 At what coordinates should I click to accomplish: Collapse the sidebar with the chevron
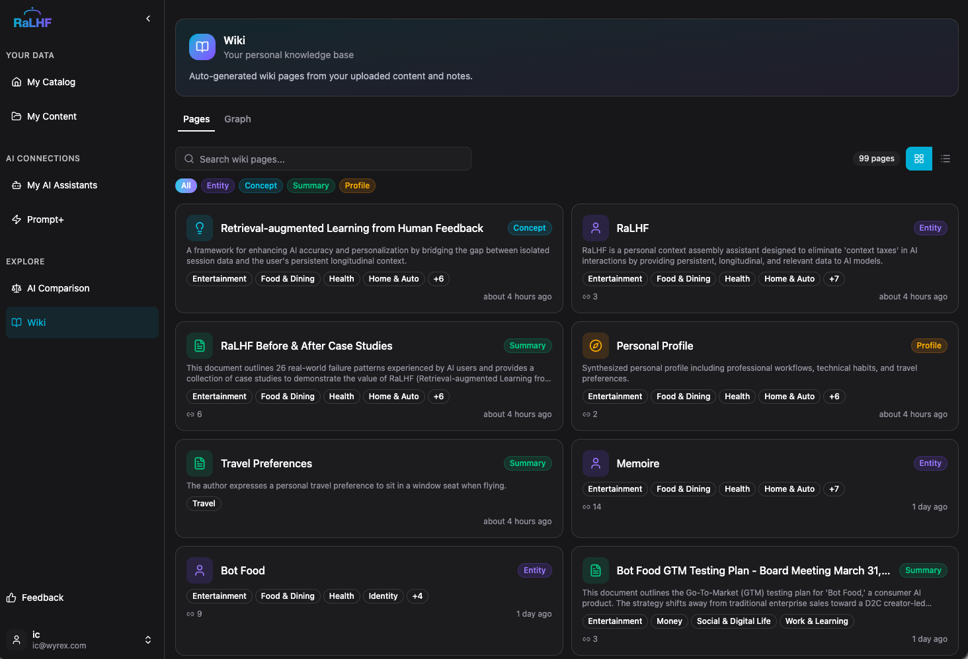tap(147, 18)
